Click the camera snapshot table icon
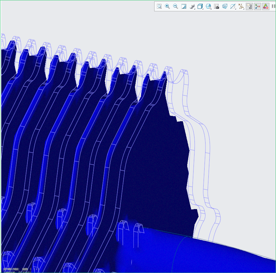The width and height of the screenshot is (276, 273). [x=217, y=6]
